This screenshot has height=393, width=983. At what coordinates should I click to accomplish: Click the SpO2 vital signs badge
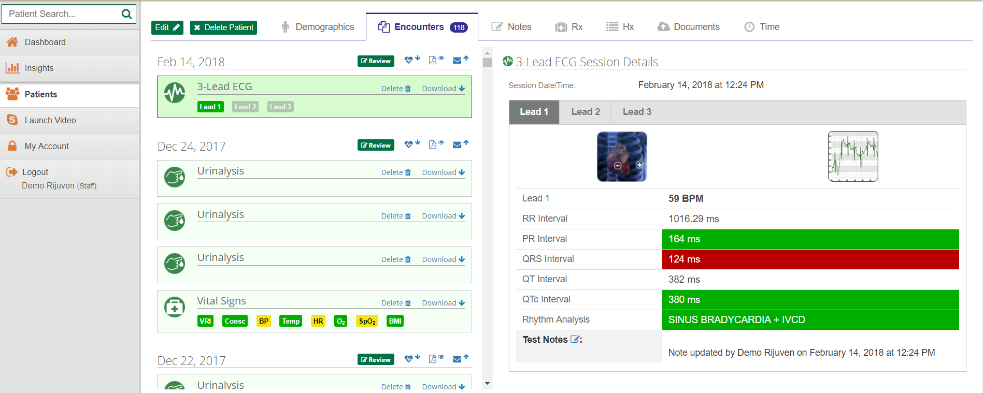tap(367, 321)
